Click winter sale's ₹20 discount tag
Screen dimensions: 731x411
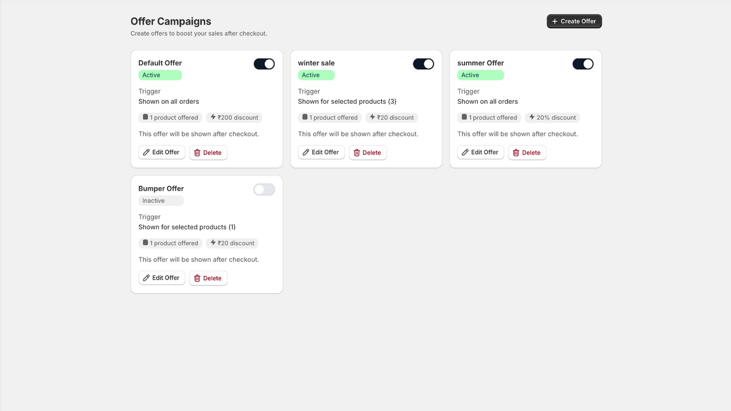pyautogui.click(x=392, y=118)
